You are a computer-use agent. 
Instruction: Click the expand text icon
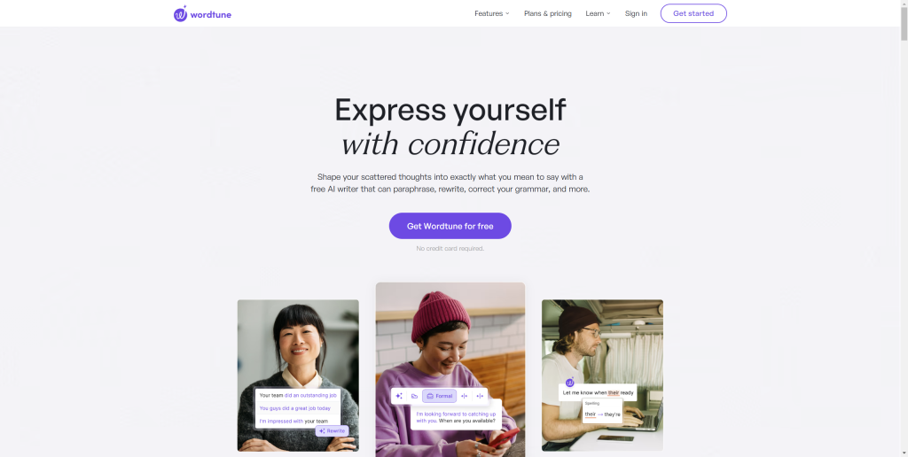coord(480,396)
